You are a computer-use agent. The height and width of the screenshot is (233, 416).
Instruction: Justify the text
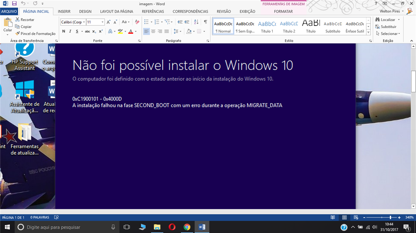point(166,31)
